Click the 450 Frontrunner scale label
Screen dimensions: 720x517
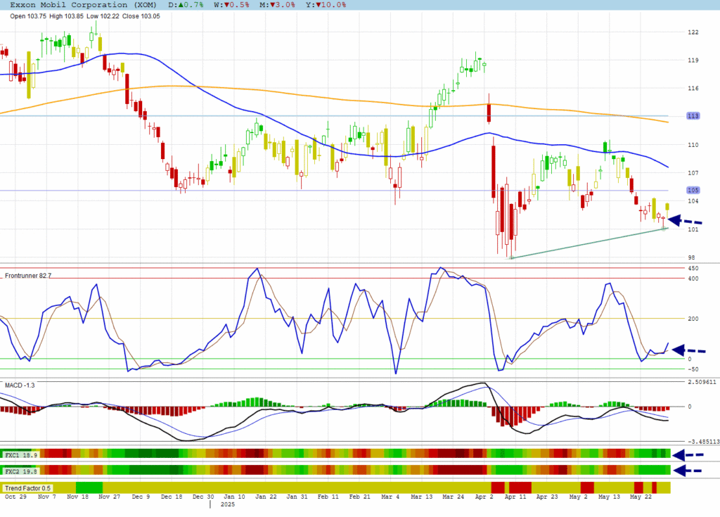693,269
